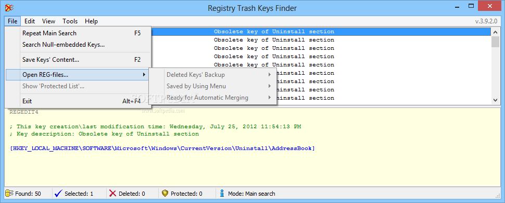Open the Help menu
505x203 pixels.
coord(91,21)
